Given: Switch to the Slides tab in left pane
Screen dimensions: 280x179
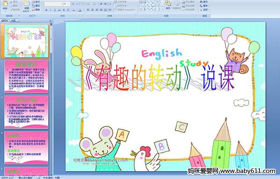Looking at the screenshot, I should coord(5,20).
